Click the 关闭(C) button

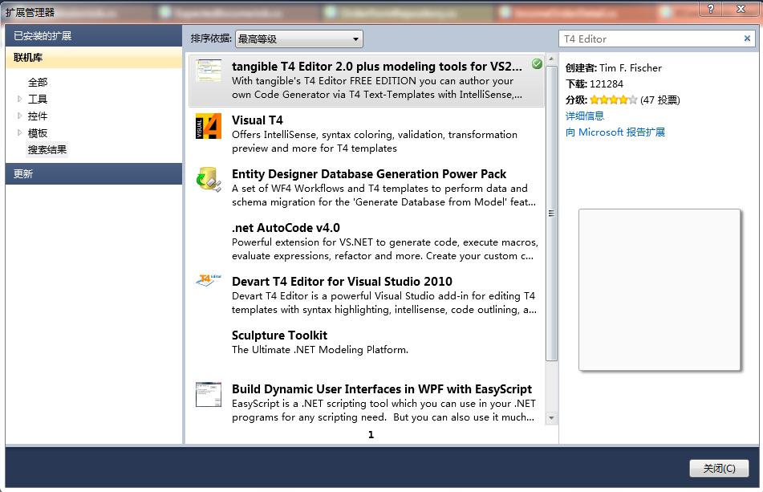(719, 468)
